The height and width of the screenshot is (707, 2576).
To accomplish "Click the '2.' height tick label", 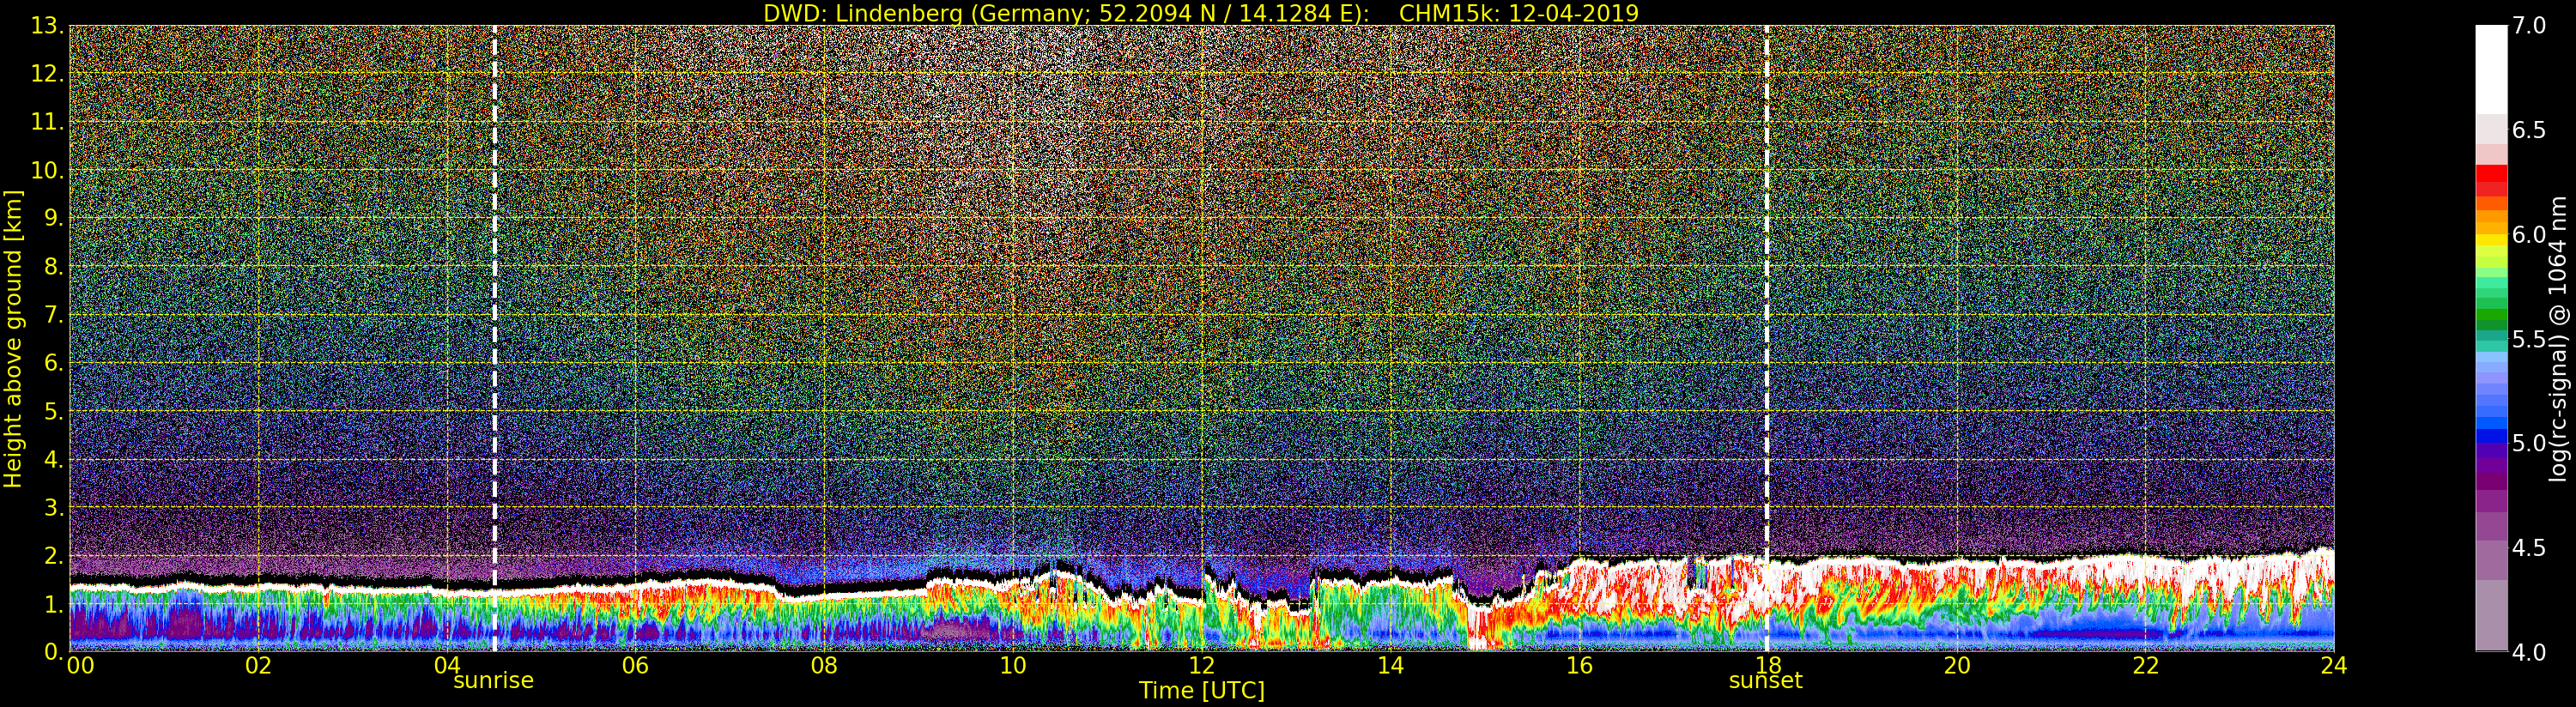I will point(53,555).
